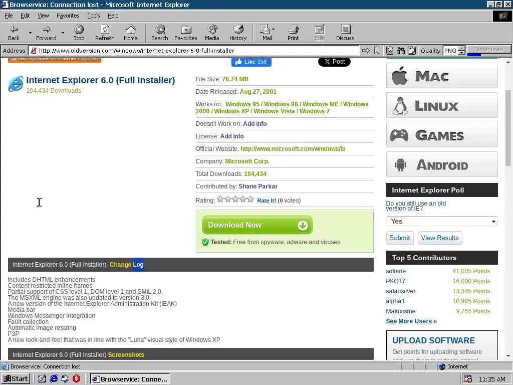Image resolution: width=513 pixels, height=385 pixels.
Task: Open the Favorites menu
Action: (68, 16)
